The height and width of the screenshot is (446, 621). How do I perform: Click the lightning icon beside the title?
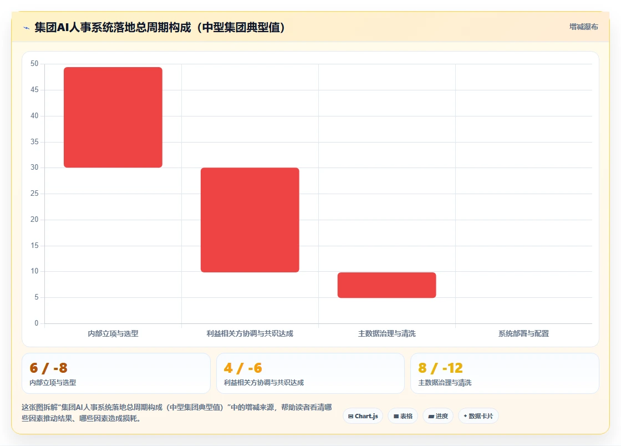coord(27,28)
